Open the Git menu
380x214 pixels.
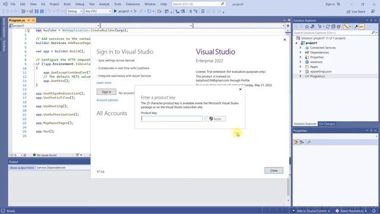pyautogui.click(x=43, y=4)
